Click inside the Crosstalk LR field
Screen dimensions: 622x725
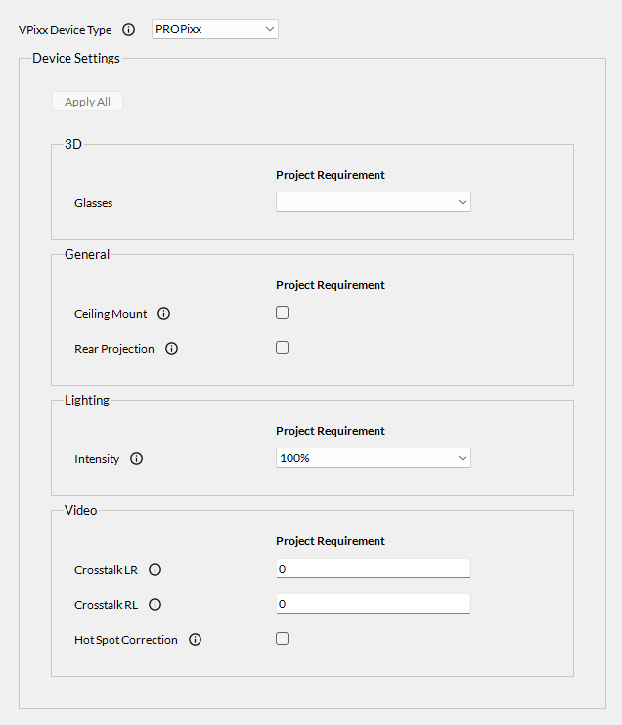point(373,569)
